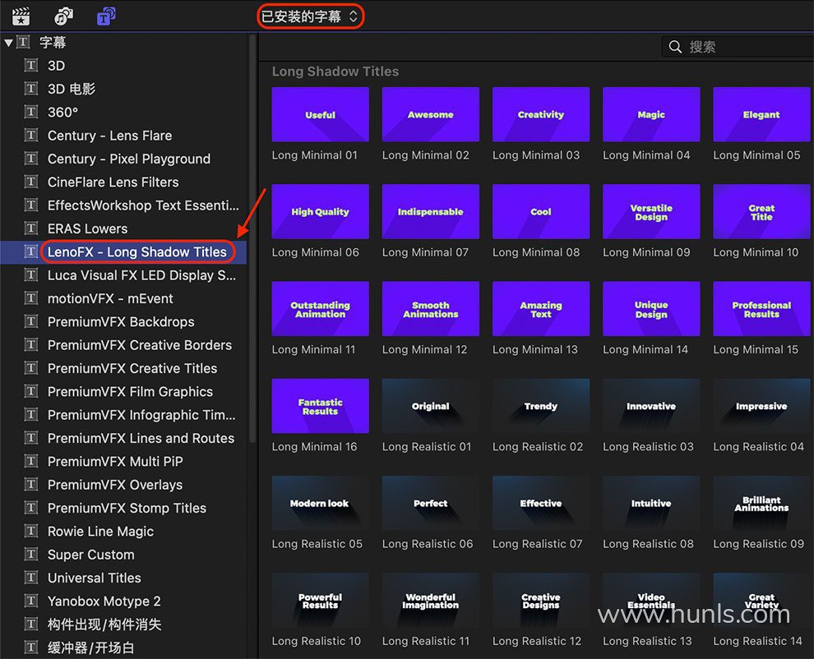
Task: Select Super Custom category
Action: tap(123, 555)
